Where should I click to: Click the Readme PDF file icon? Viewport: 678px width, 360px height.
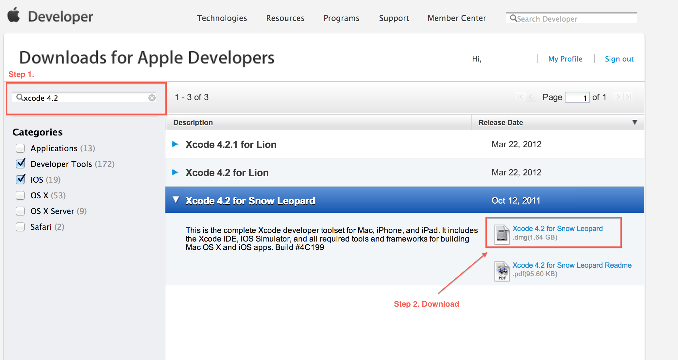[502, 271]
